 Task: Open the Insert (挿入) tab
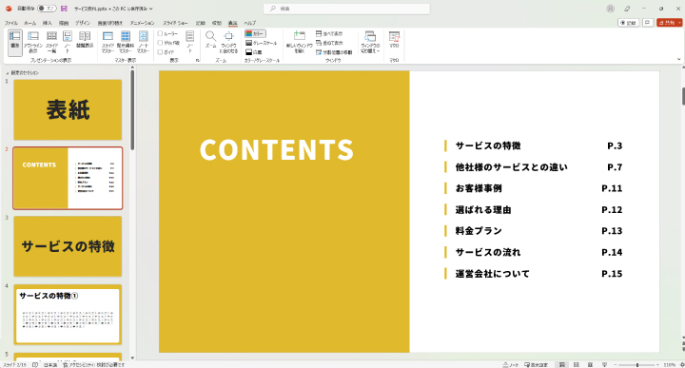pyautogui.click(x=48, y=23)
